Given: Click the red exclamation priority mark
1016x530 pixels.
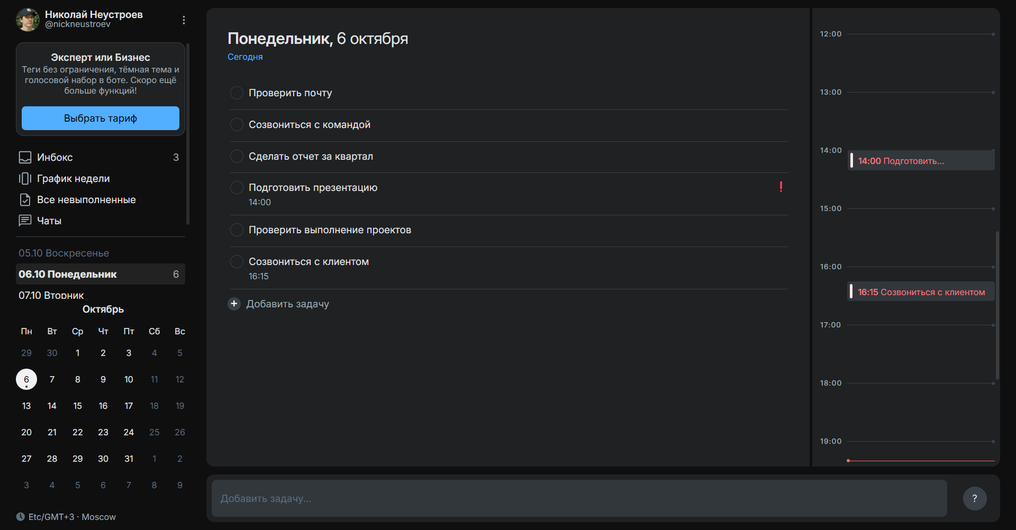Looking at the screenshot, I should coord(781,187).
